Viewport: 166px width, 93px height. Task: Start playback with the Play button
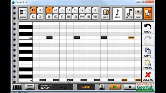click(x=115, y=87)
